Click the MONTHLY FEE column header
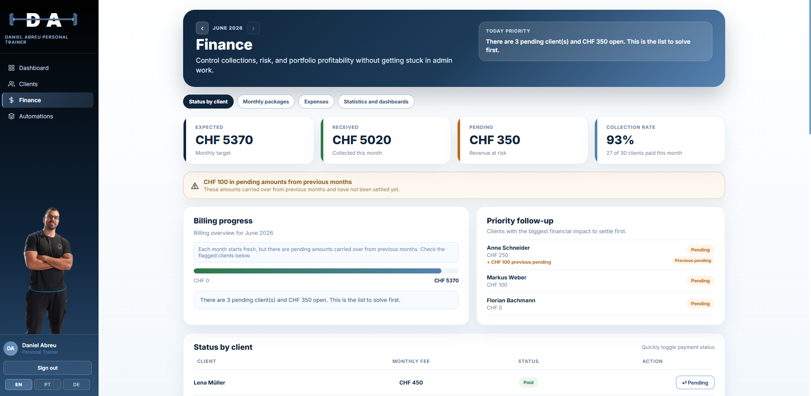Screen dimensions: 811x396 pyautogui.click(x=411, y=362)
